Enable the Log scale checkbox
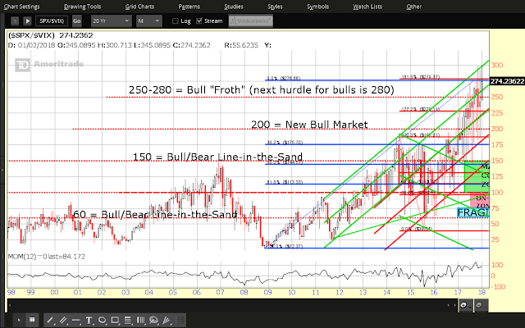525x328 pixels. coord(175,21)
